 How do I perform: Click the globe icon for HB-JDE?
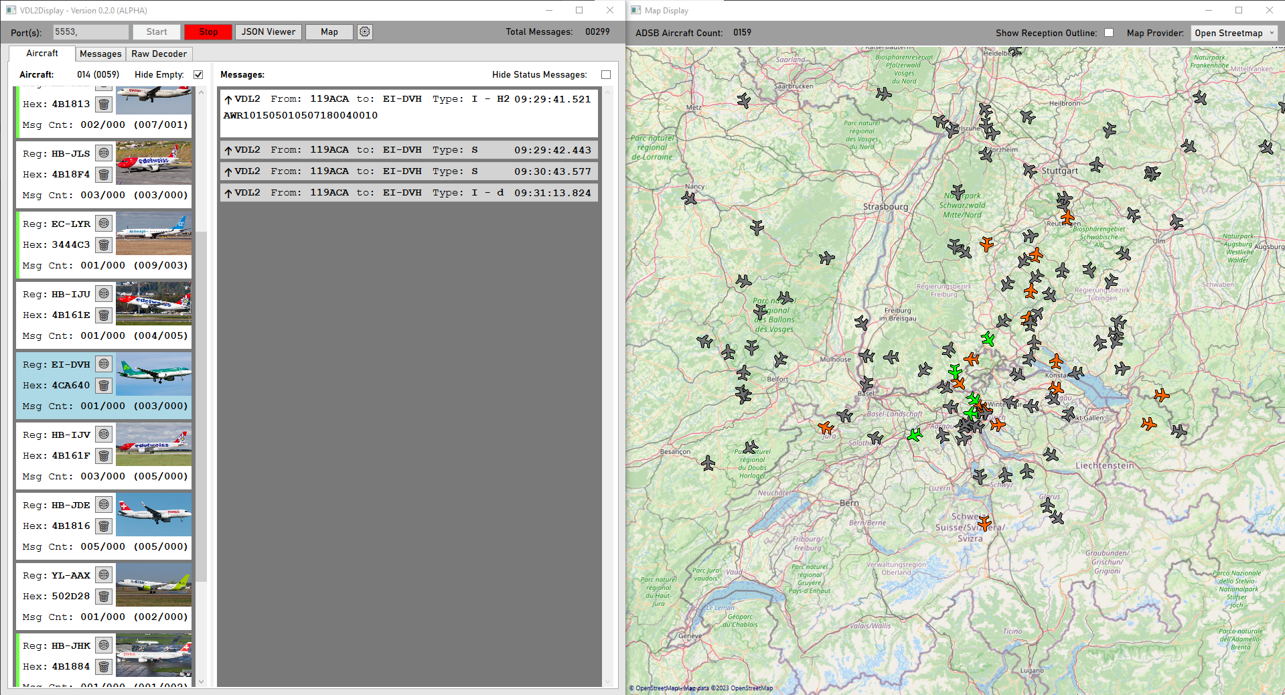[x=104, y=505]
